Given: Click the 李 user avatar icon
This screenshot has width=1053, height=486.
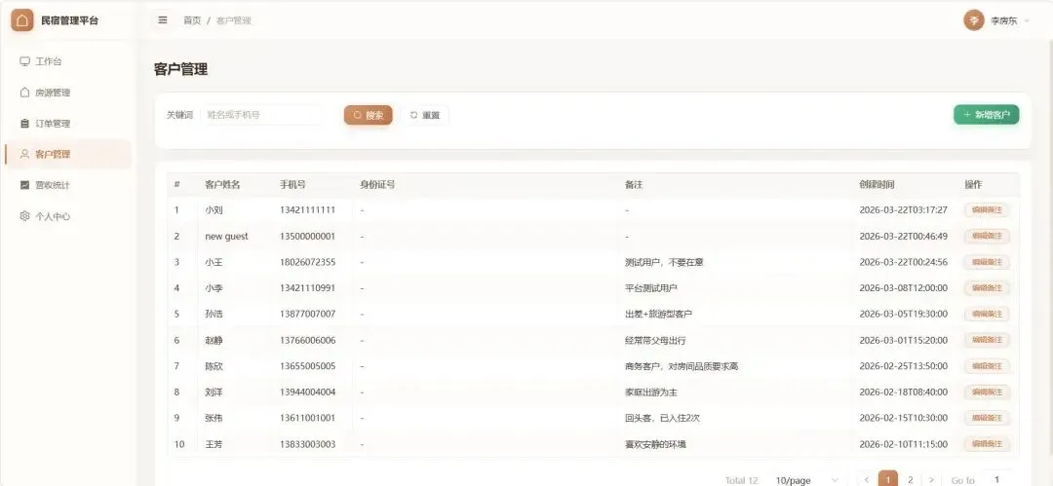Looking at the screenshot, I should click(974, 20).
